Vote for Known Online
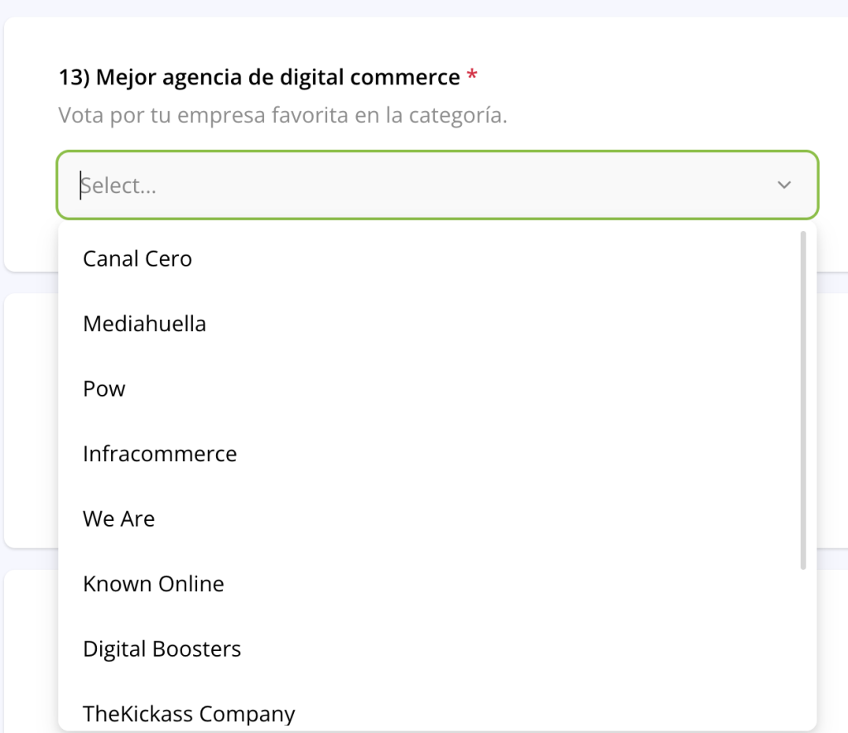The height and width of the screenshot is (733, 848). click(153, 584)
